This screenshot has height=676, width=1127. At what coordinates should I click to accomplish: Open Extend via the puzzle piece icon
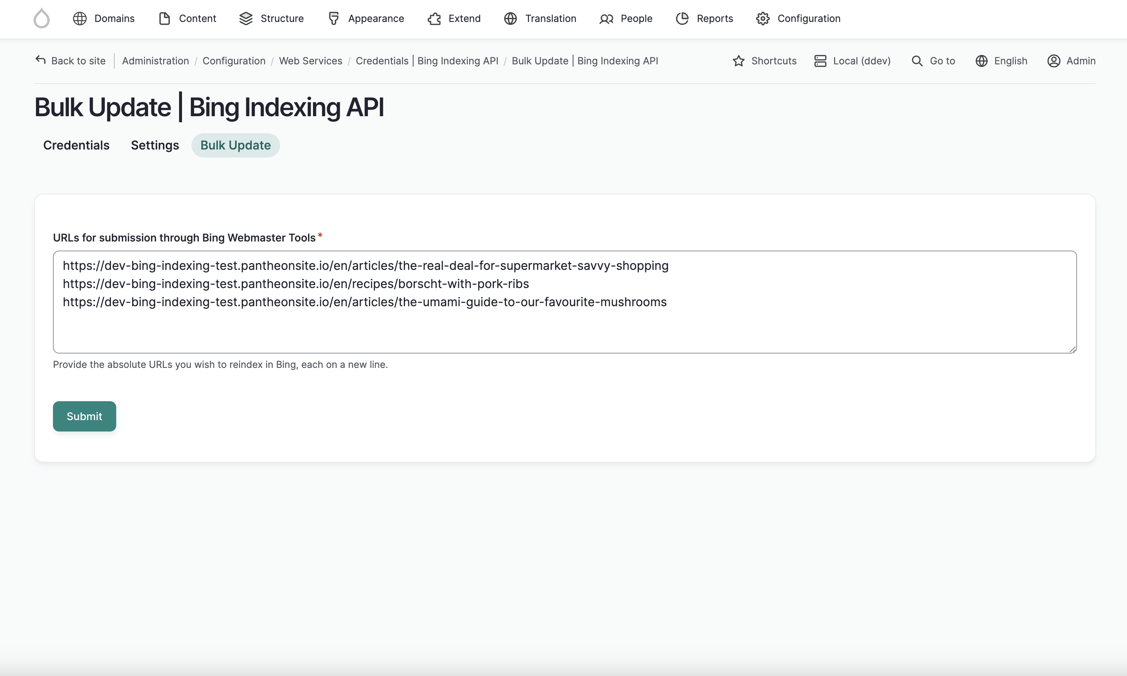tap(433, 19)
